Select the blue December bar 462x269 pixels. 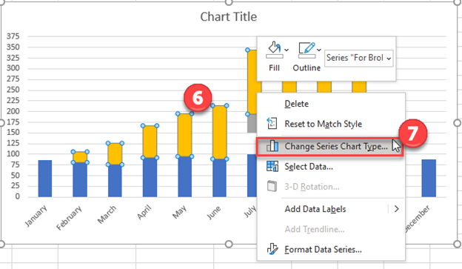click(x=429, y=178)
